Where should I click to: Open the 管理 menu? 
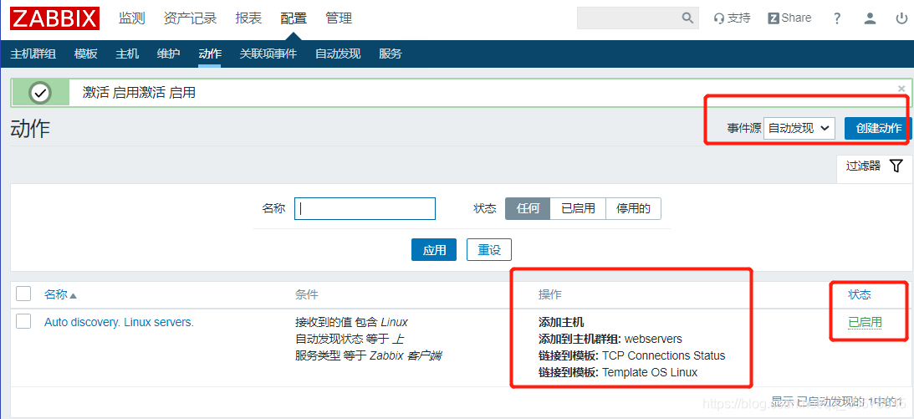(x=339, y=18)
